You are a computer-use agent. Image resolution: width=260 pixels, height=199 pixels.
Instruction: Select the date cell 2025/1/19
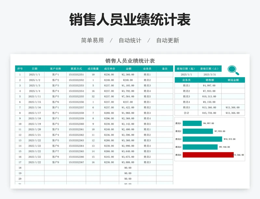[x=34, y=124]
